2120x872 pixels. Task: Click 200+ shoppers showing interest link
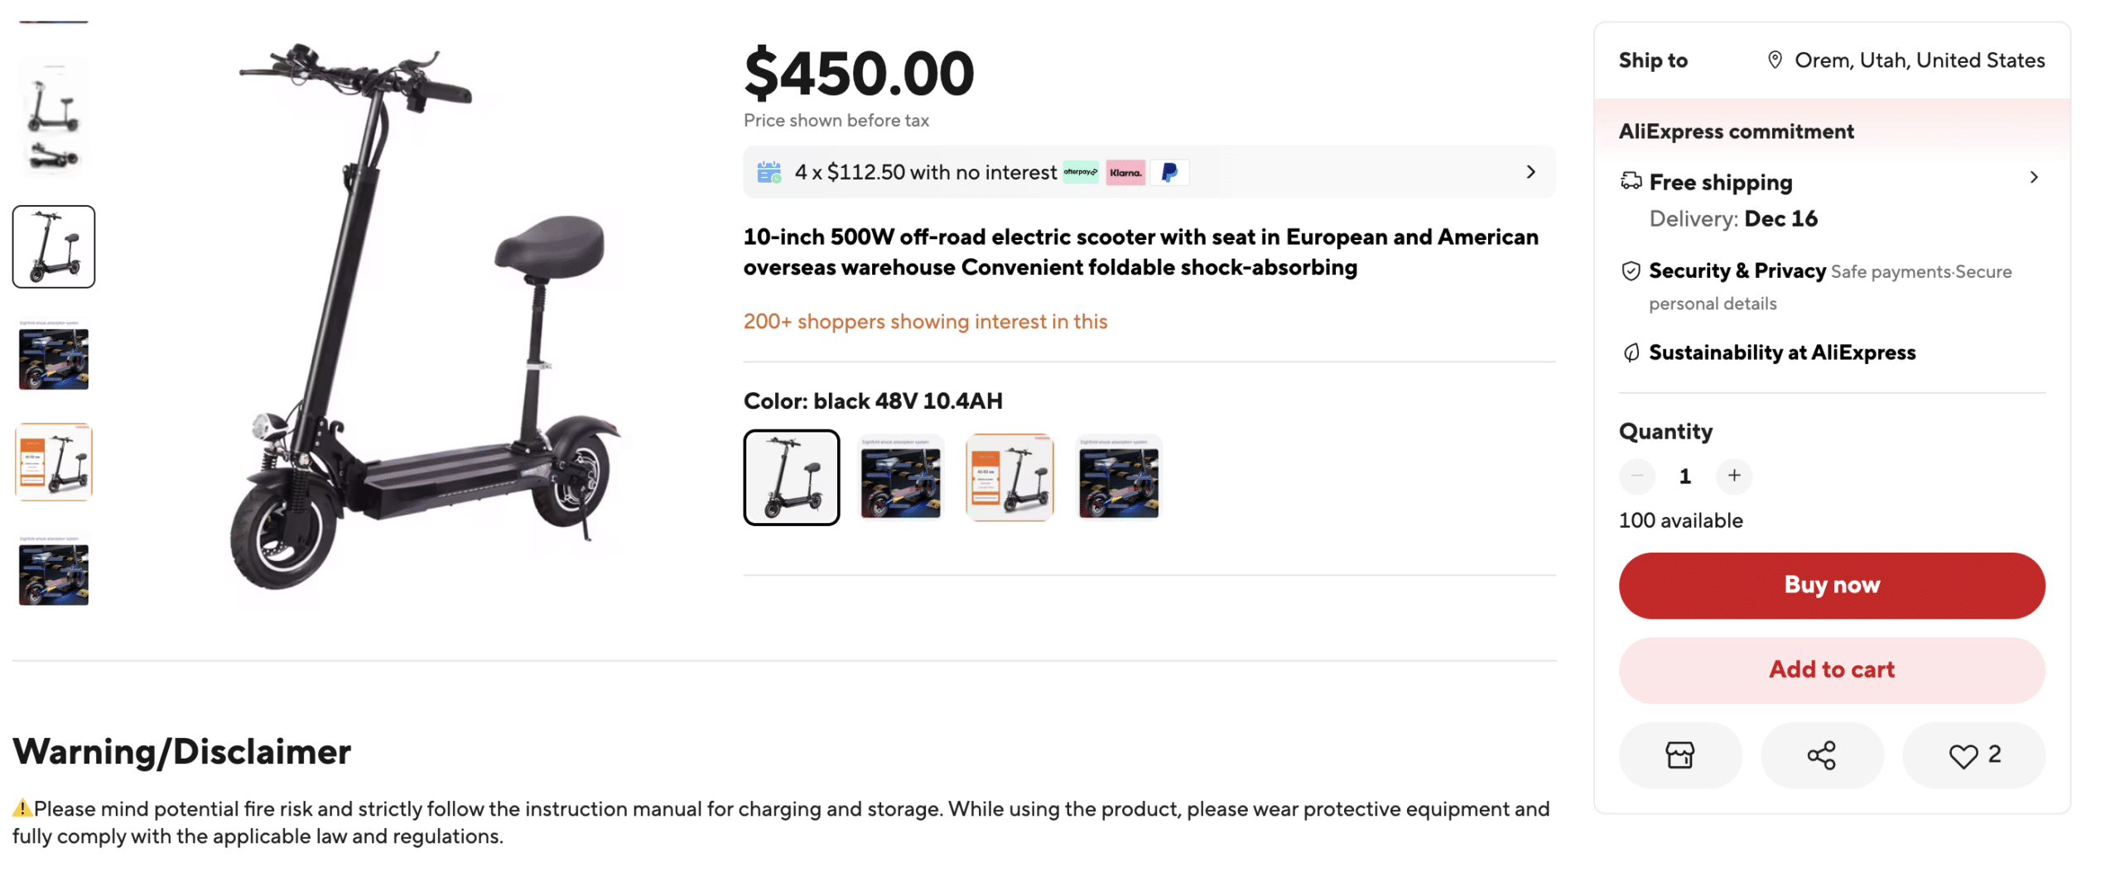coord(925,322)
